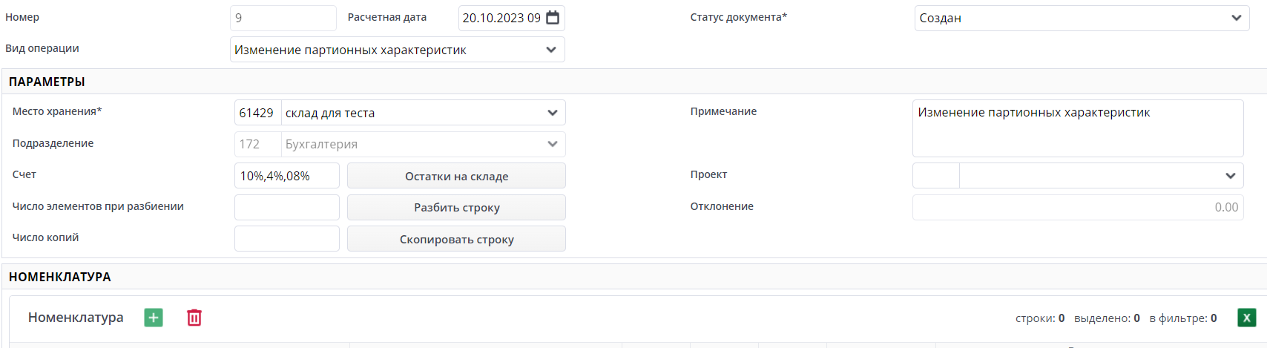Click the Расчетная дата input field
This screenshot has height=348, width=1267.
pos(501,18)
